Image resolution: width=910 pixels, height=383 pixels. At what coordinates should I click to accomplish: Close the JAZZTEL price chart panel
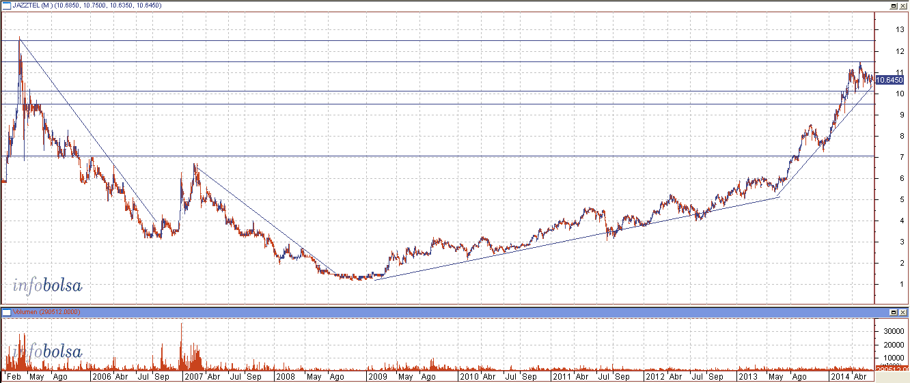pos(902,5)
